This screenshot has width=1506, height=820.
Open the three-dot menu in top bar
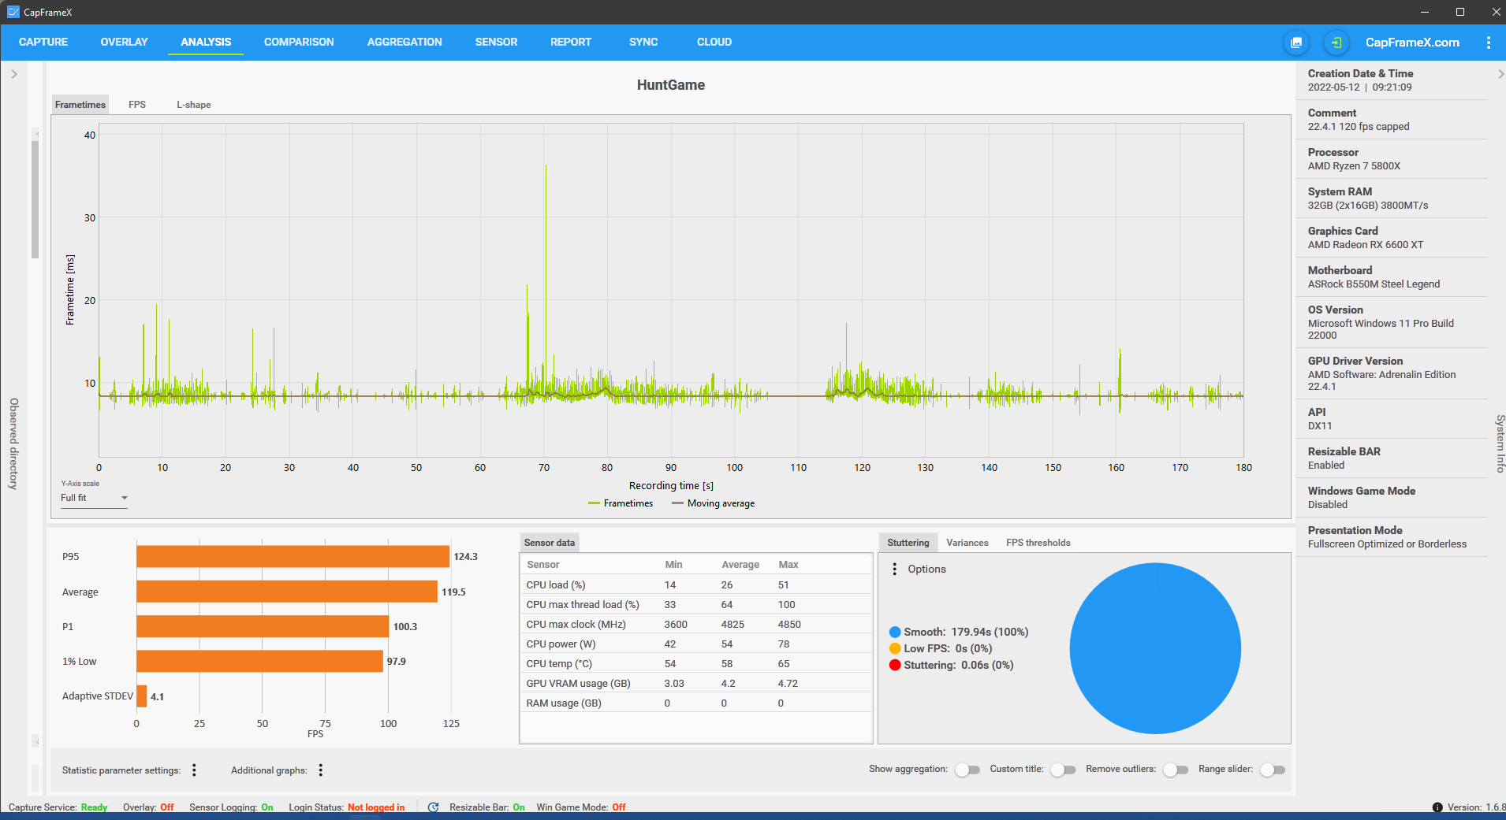coord(1489,43)
